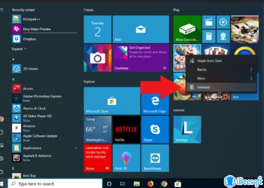The width and height of the screenshot is (264, 188).
Task: Click the Create group heading
Action: point(89,10)
